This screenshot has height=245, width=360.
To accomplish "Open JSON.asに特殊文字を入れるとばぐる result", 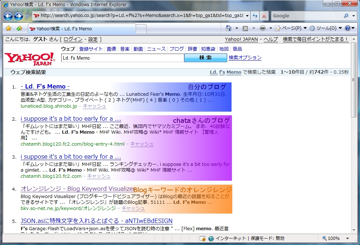I will [97, 221].
